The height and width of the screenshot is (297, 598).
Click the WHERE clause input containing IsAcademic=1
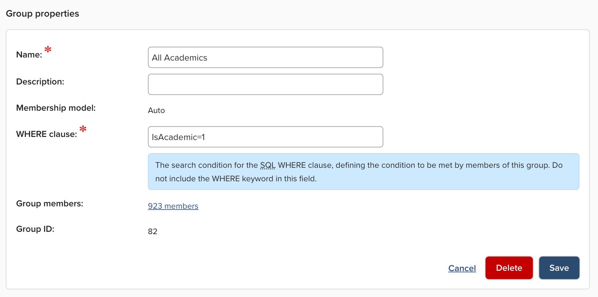(x=265, y=137)
